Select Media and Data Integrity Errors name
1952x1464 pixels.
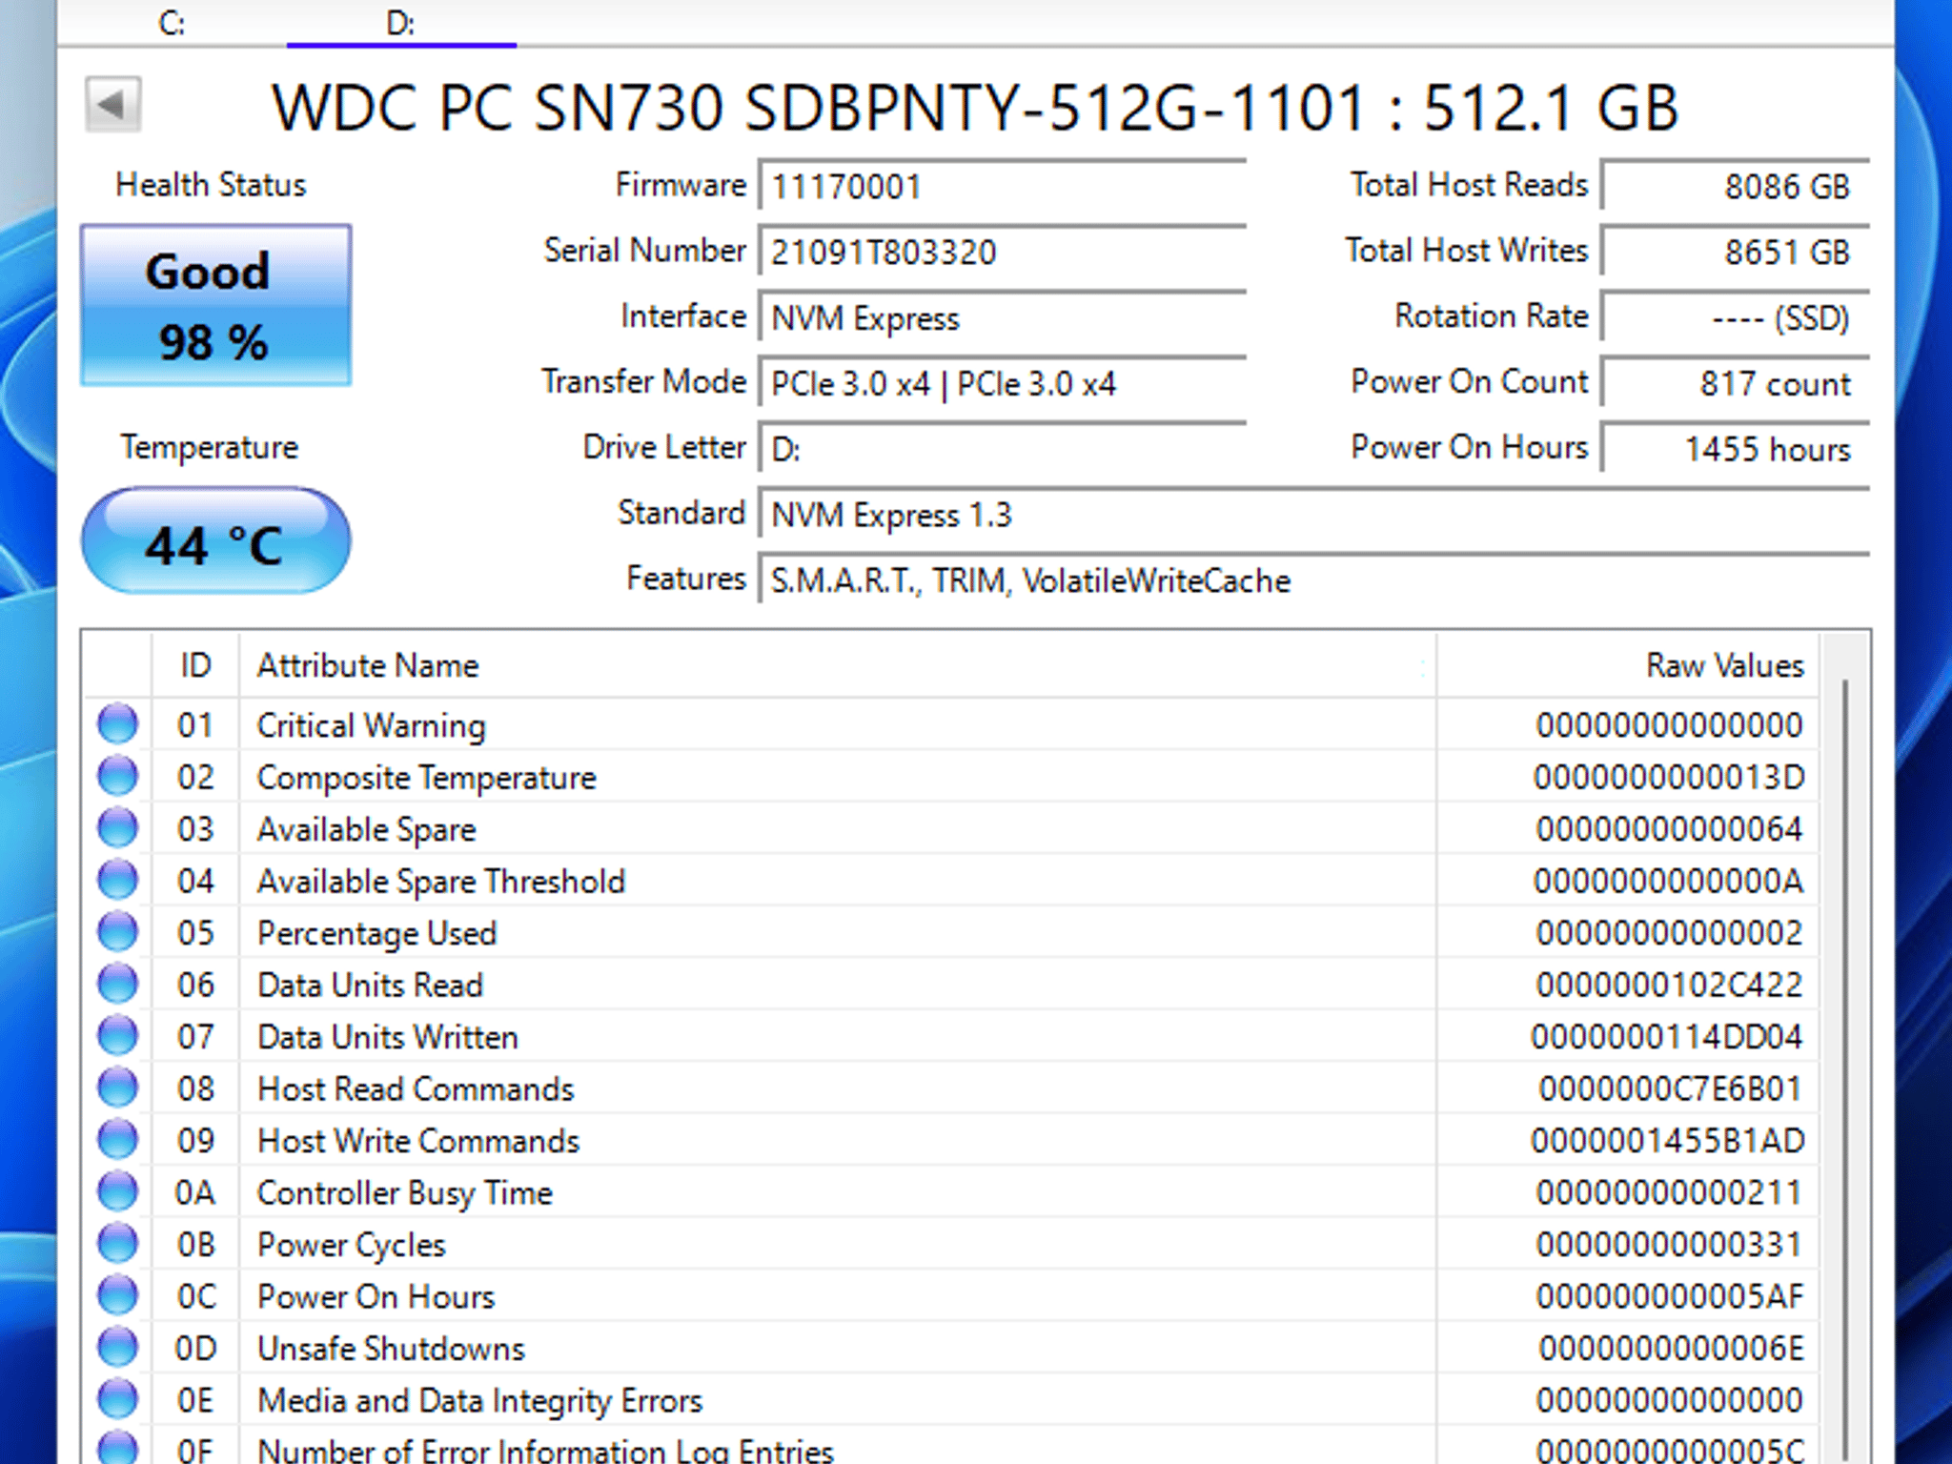point(480,1401)
